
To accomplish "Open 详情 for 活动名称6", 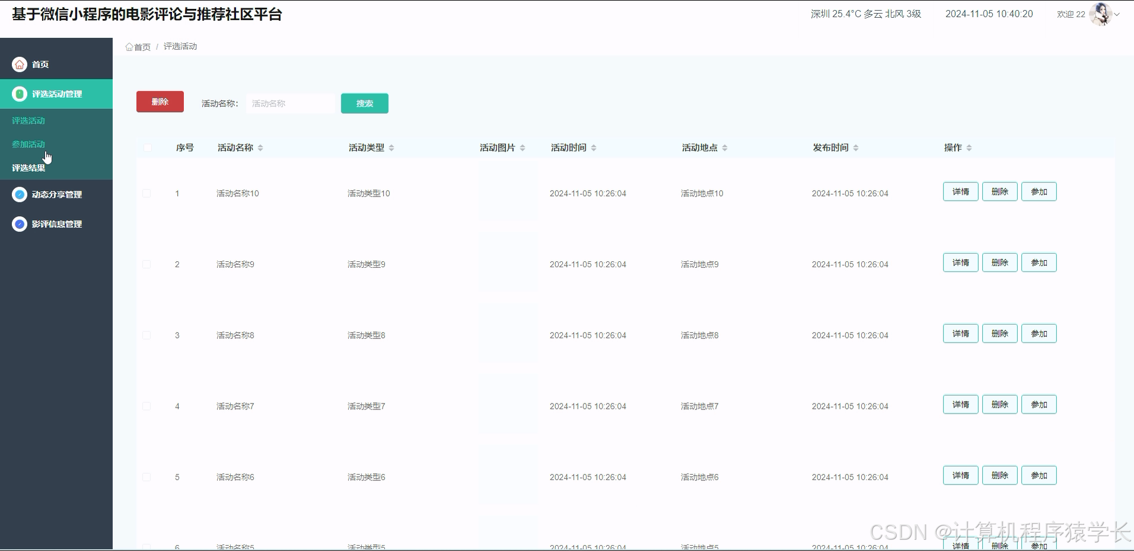I will pos(961,476).
